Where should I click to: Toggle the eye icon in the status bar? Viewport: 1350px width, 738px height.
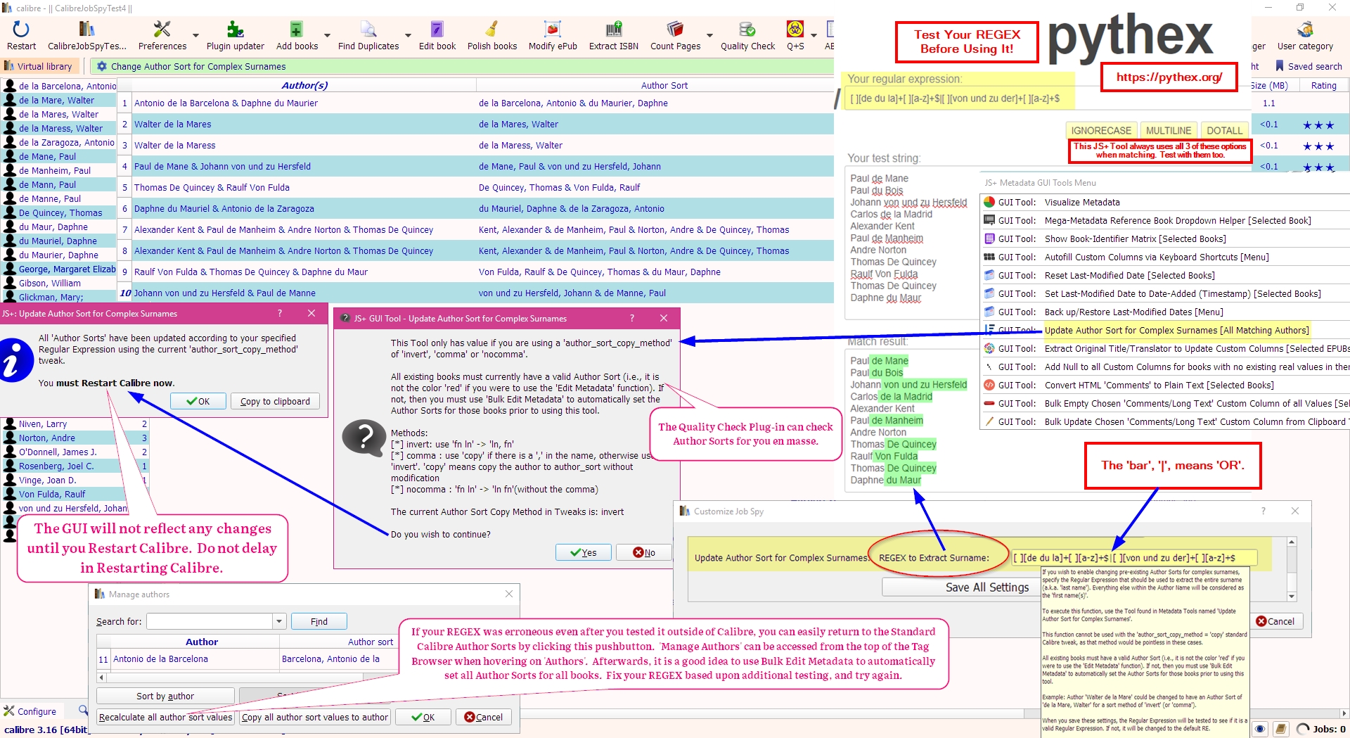tap(1260, 729)
